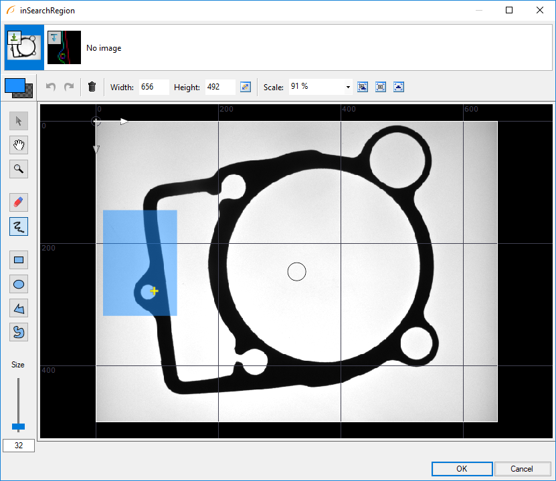Select the rectangle shape tool
The image size is (556, 481).
(x=19, y=260)
